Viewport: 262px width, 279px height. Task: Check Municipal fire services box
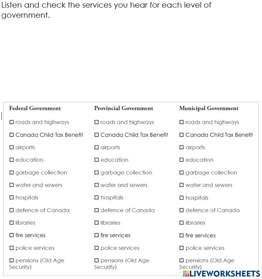tap(182, 235)
